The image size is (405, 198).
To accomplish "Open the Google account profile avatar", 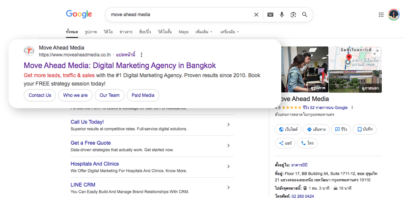I will coord(394,15).
